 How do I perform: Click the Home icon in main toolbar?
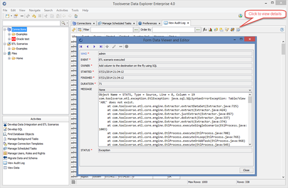76,16
